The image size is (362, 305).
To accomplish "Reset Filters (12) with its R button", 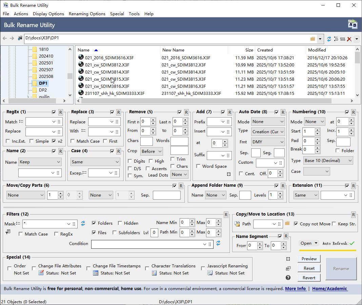I will point(226,215).
